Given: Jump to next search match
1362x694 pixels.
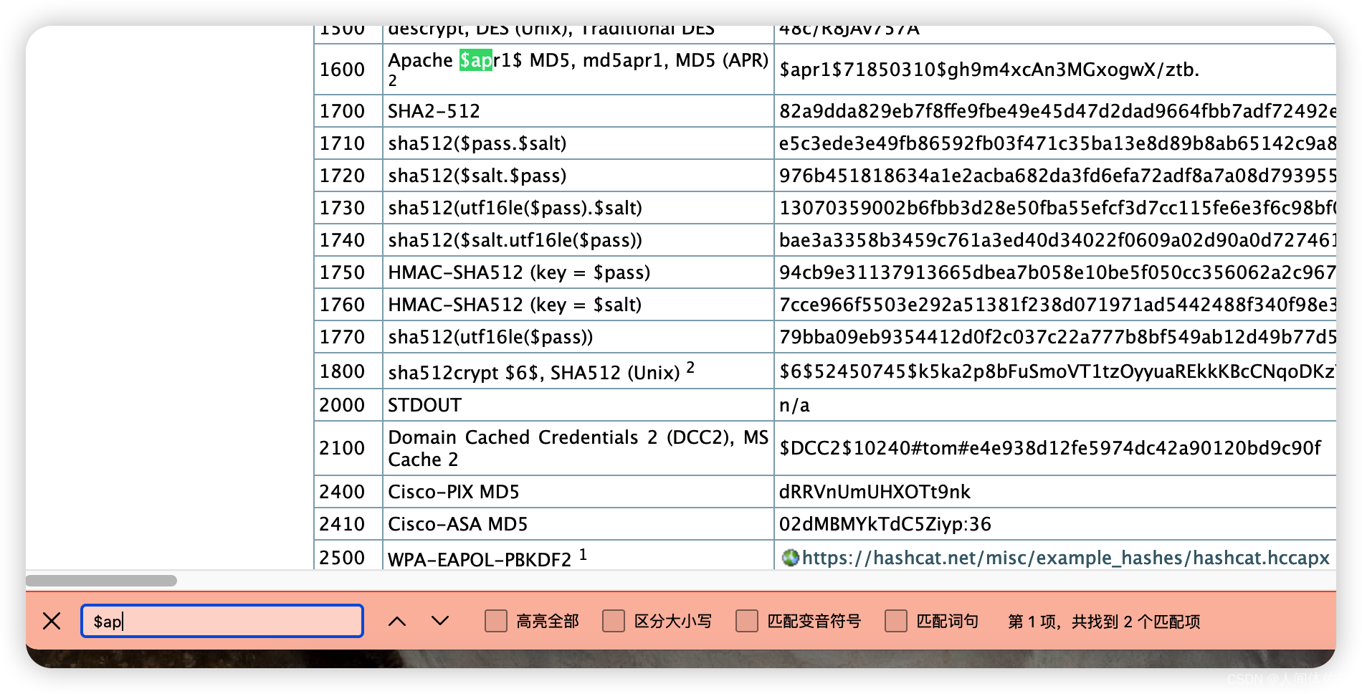Looking at the screenshot, I should click(x=440, y=621).
